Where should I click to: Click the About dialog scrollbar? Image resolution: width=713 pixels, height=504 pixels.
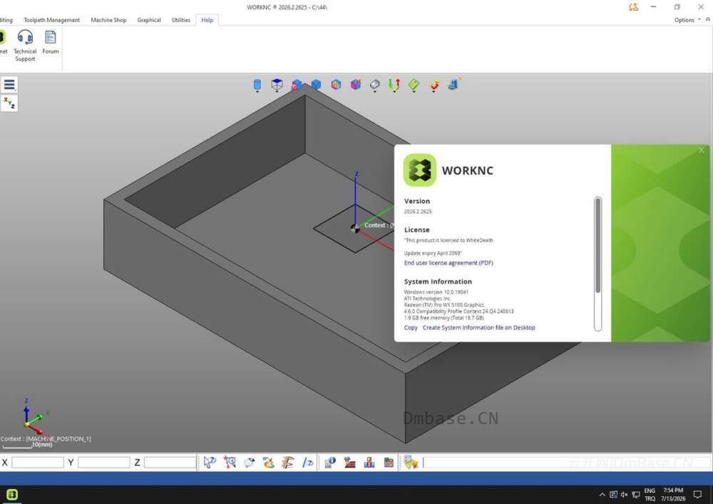(x=598, y=245)
